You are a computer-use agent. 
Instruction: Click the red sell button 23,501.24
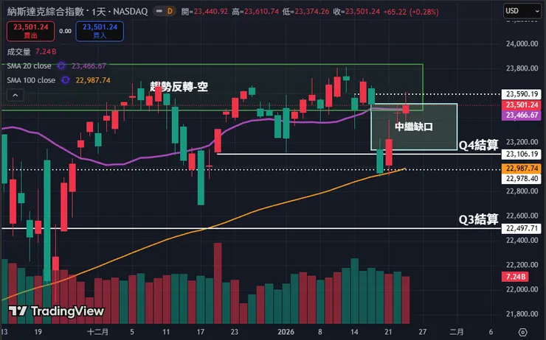tap(31, 31)
